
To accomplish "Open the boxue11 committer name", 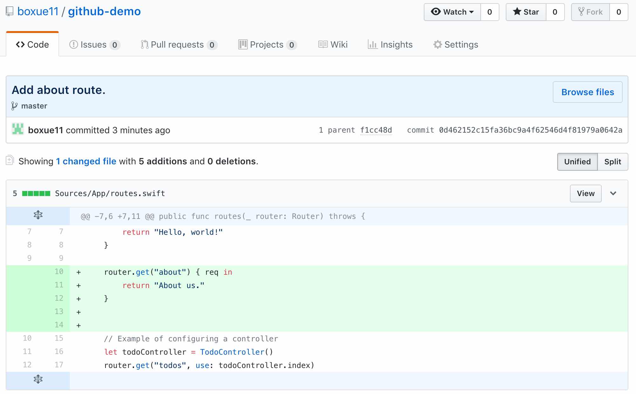I will 45,130.
